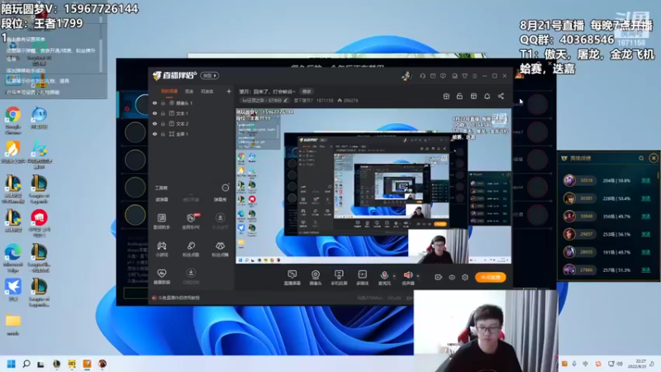This screenshot has height=372, width=661.
Task: Open Google Chrome desktop shortcut
Action: tap(13, 120)
